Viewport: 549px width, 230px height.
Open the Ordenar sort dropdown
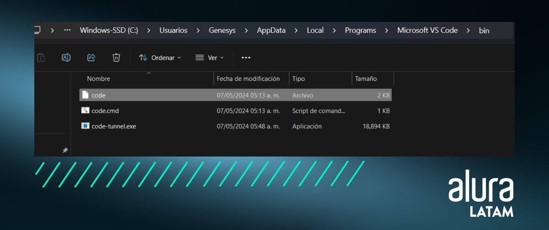[160, 57]
